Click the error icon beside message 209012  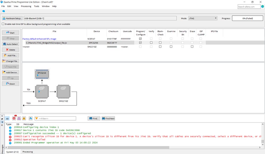(x=10, y=140)
